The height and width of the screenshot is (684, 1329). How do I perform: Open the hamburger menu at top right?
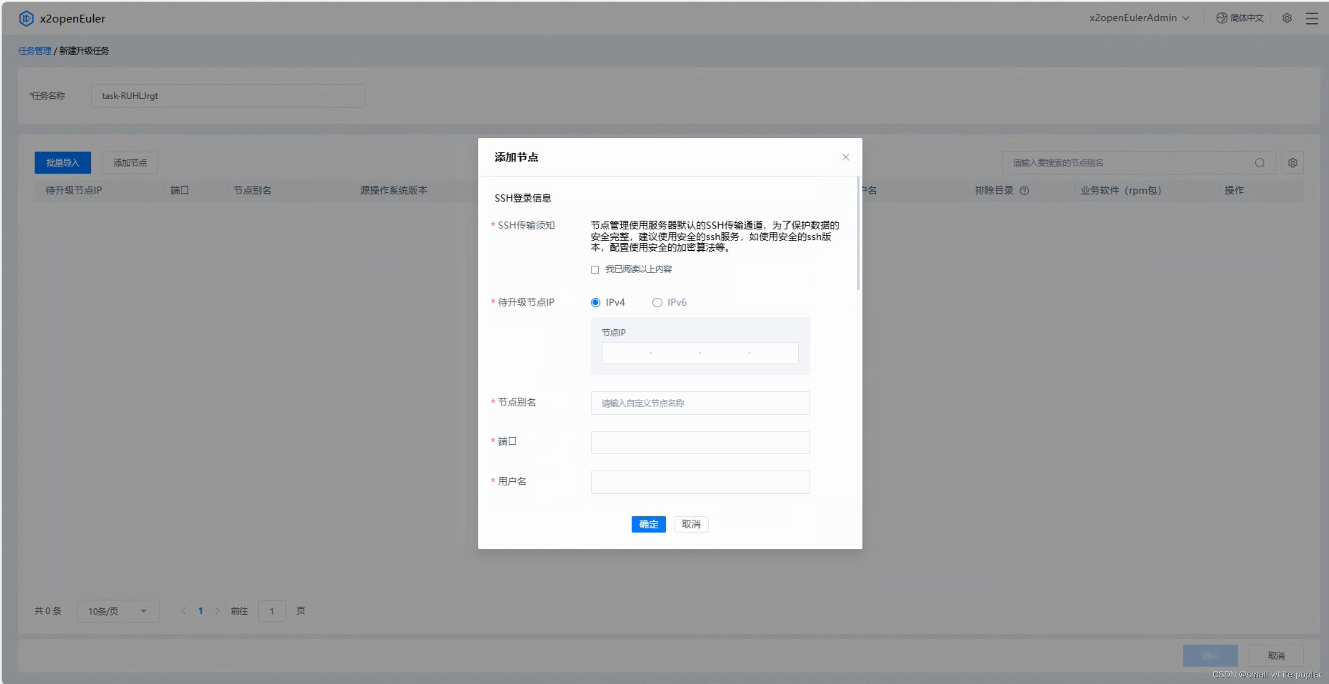(x=1311, y=19)
